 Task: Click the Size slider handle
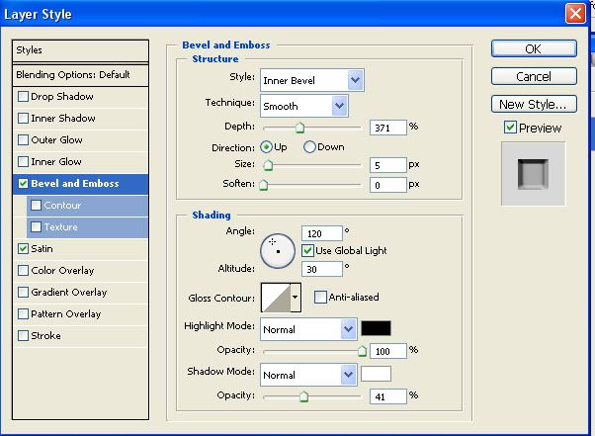coord(268,165)
